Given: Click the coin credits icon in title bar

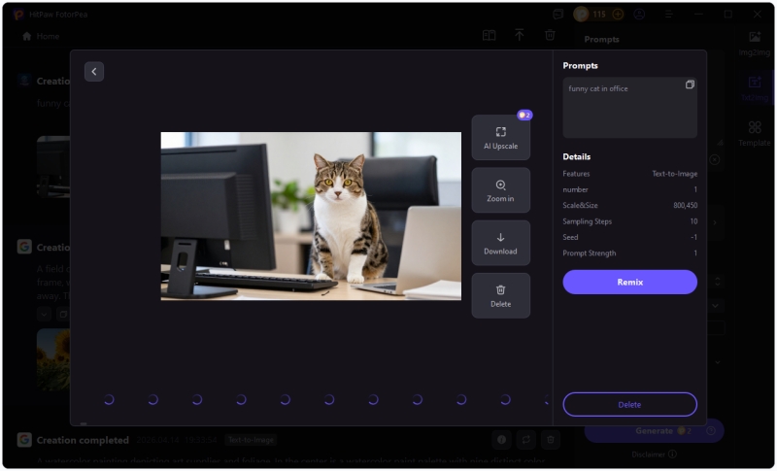Looking at the screenshot, I should (x=581, y=15).
